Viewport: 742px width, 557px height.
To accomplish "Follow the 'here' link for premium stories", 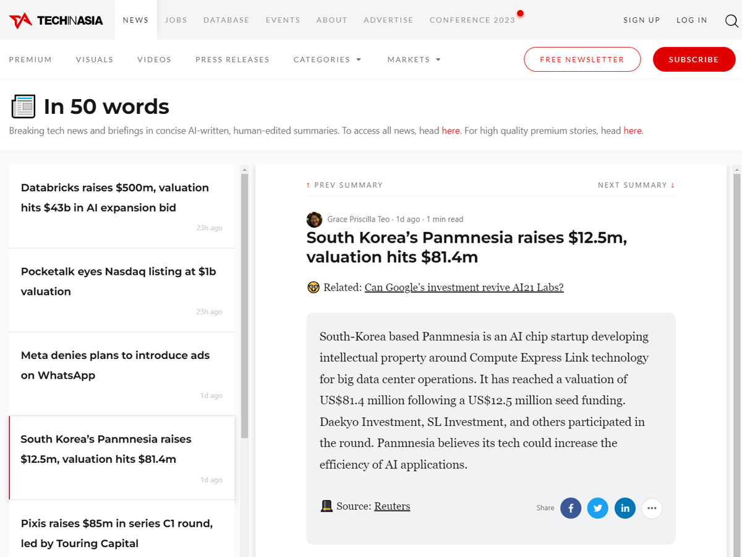I will click(633, 131).
